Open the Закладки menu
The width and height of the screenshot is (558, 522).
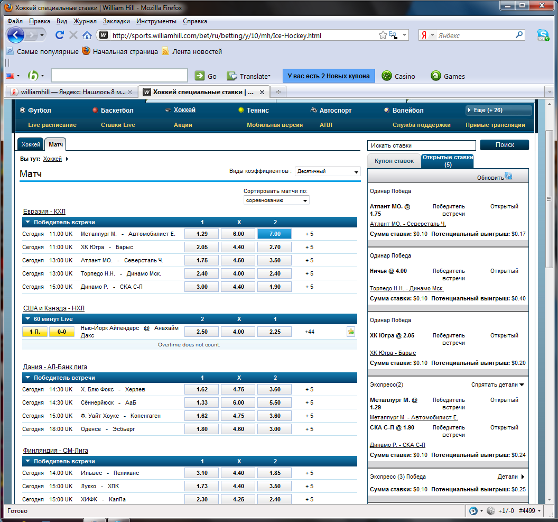pyautogui.click(x=116, y=21)
